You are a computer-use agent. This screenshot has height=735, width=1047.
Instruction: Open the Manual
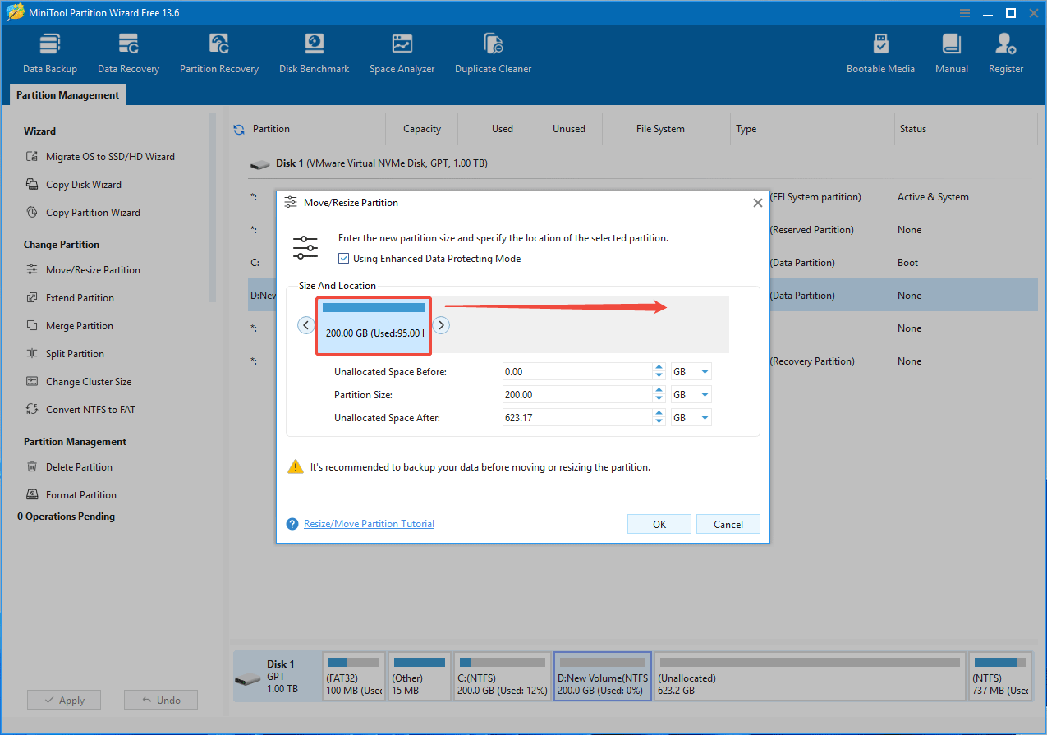(952, 53)
